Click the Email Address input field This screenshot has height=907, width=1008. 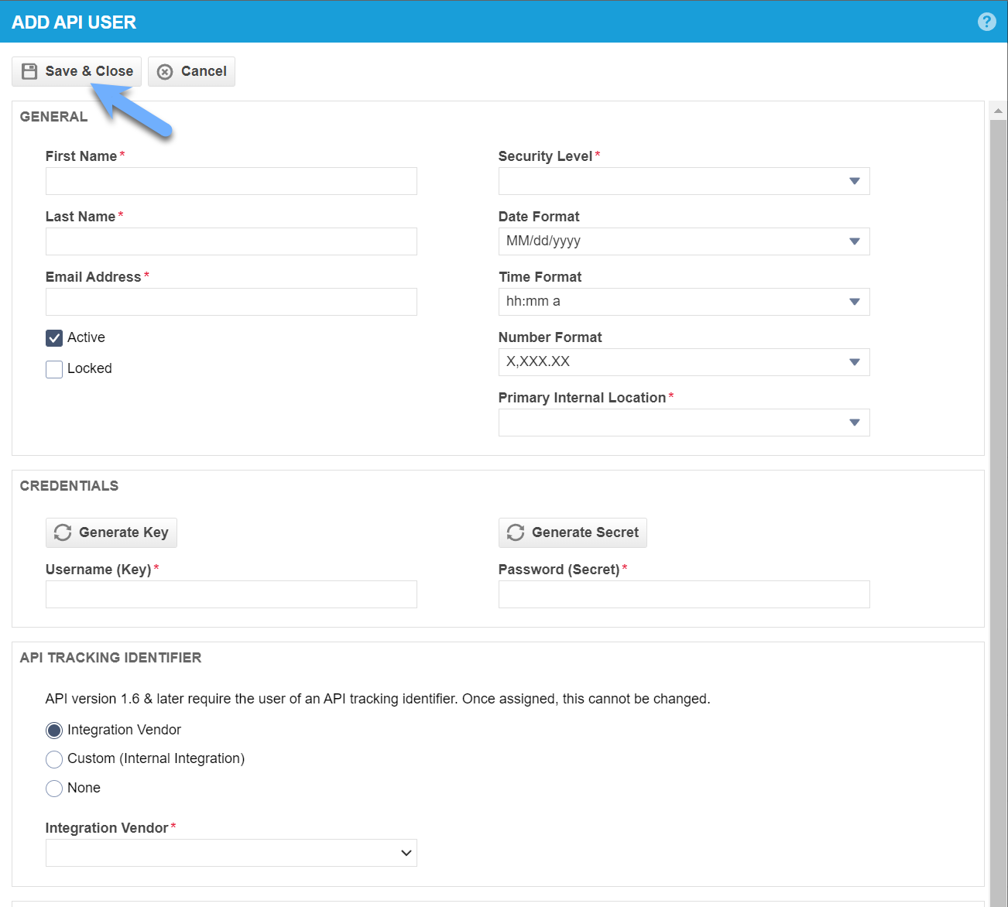click(x=231, y=302)
